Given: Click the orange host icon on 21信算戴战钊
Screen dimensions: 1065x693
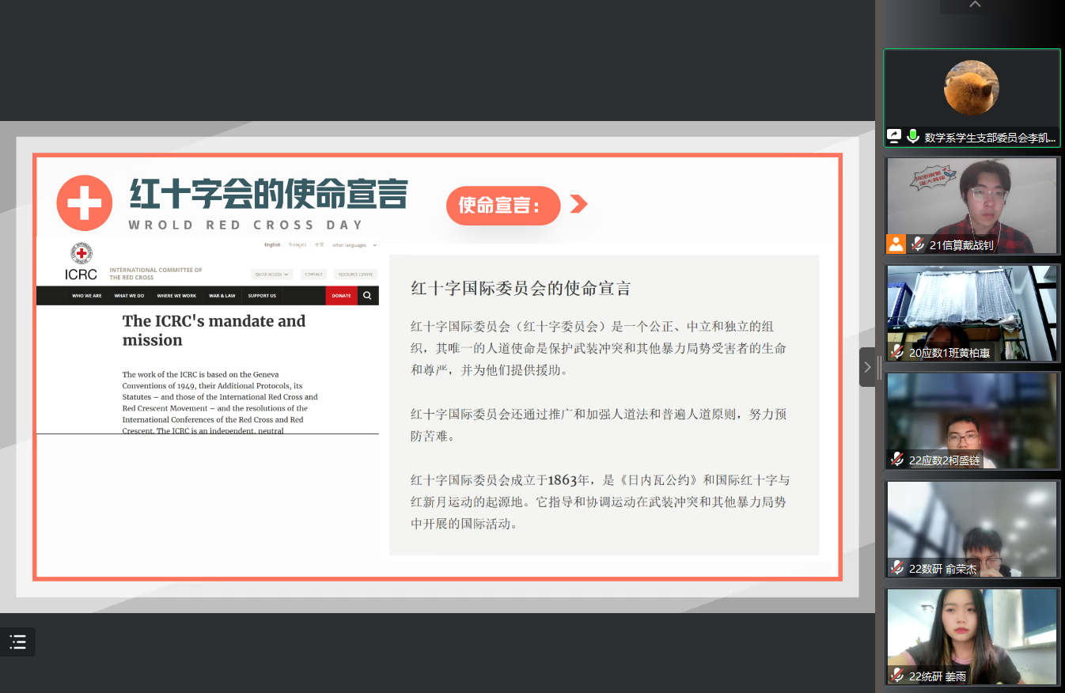Looking at the screenshot, I should [x=896, y=244].
